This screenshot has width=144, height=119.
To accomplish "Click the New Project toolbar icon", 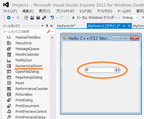I will (x=26, y=18).
